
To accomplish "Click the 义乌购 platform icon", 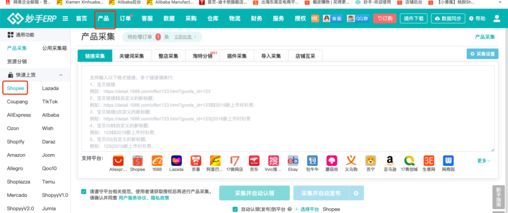I will [x=351, y=161].
